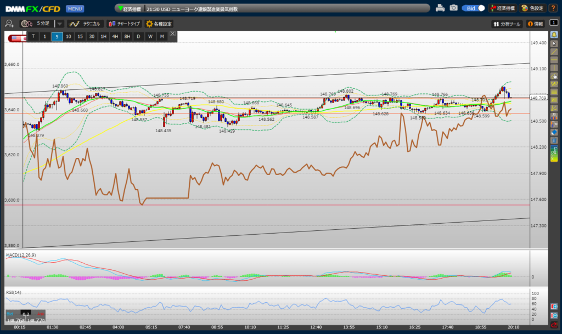Open the テクニカル indicators menu
Viewport: 562px width, 334px height.
click(85, 24)
